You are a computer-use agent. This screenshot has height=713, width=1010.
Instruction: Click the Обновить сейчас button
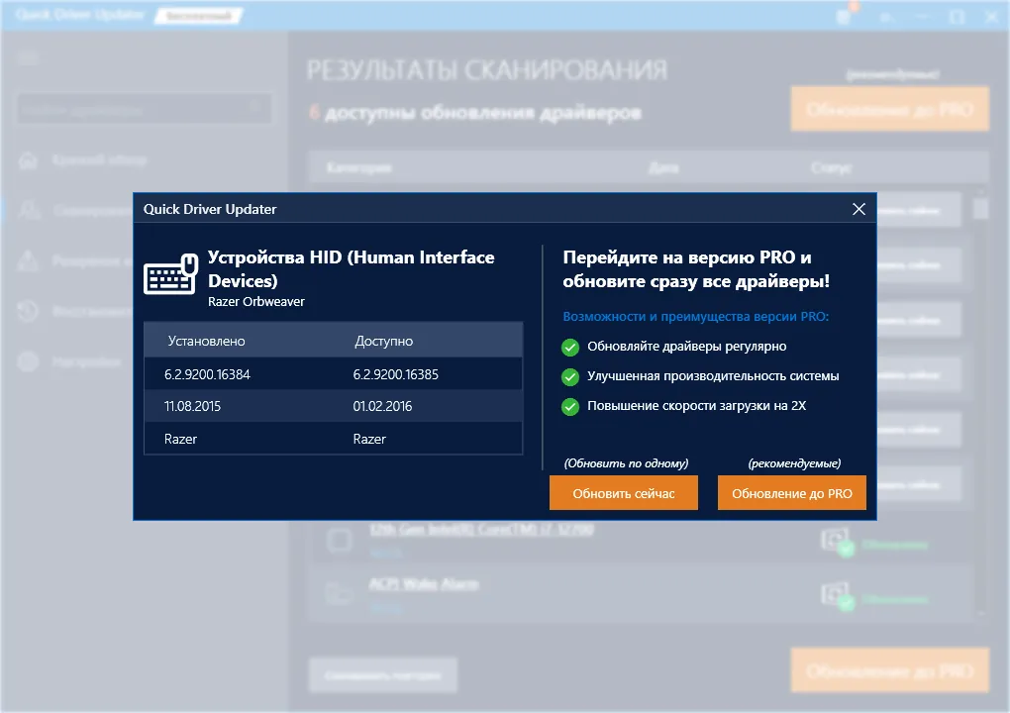(x=624, y=493)
